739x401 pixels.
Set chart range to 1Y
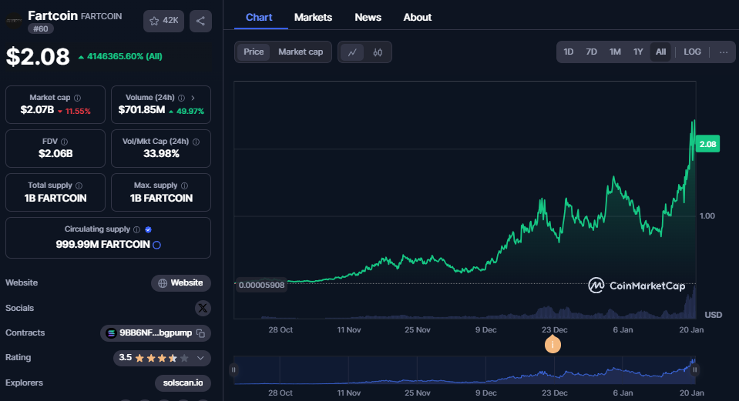click(x=638, y=52)
